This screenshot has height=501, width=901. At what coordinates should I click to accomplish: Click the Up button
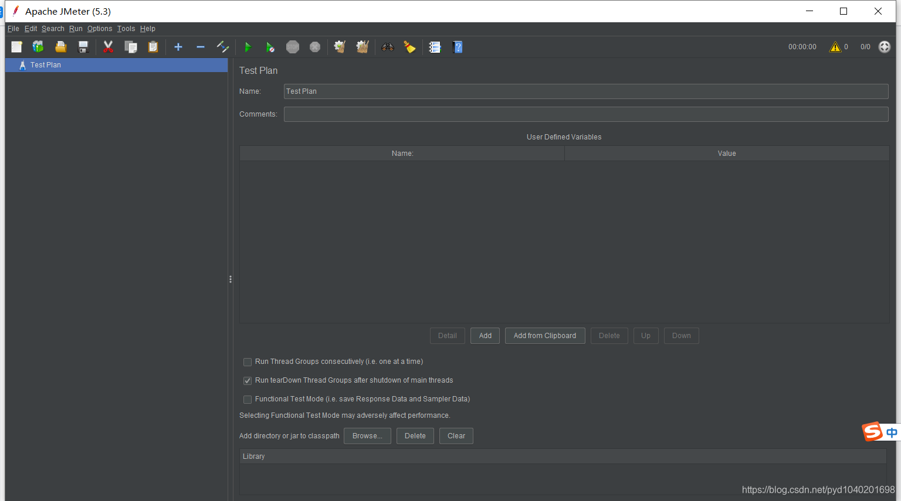coord(646,336)
